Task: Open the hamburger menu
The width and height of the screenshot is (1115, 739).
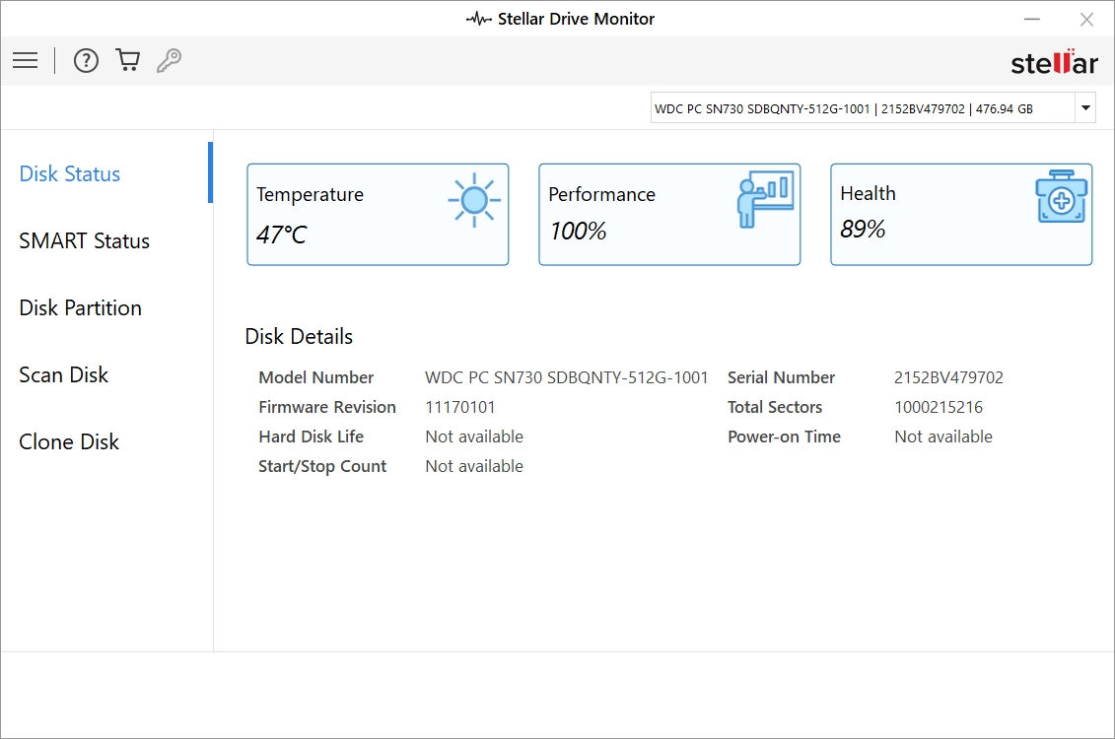Action: pos(26,61)
